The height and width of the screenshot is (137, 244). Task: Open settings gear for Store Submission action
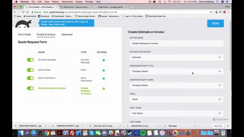[104, 78]
